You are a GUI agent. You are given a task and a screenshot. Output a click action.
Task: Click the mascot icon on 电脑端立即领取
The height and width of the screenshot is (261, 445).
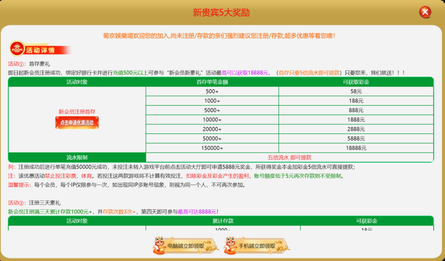coord(160,245)
